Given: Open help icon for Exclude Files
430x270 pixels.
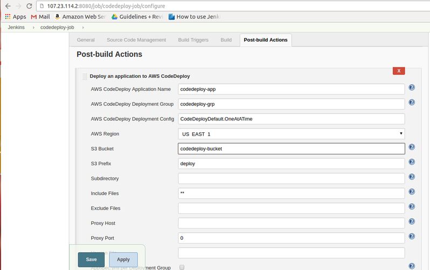Looking at the screenshot, I should pos(412,206).
